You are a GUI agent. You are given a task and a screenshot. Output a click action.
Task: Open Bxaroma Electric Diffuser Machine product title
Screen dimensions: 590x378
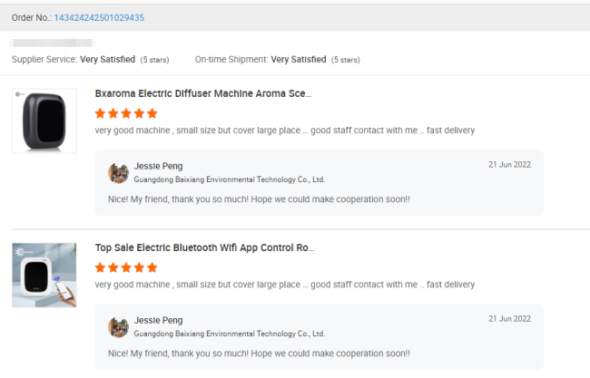tap(203, 93)
